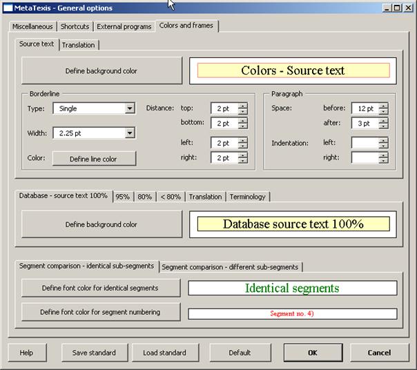Increase the Indentation right value
The height and width of the screenshot is (370, 417).
[383, 155]
